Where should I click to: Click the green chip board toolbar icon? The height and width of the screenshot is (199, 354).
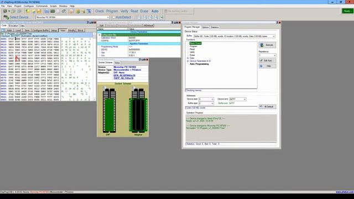click(x=53, y=11)
